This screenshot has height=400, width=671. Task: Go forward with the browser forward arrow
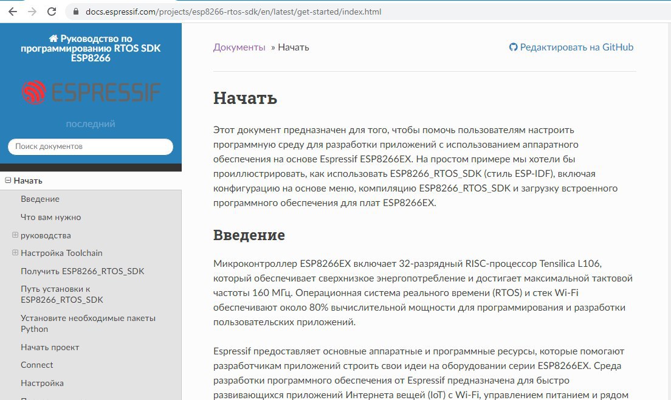click(32, 12)
